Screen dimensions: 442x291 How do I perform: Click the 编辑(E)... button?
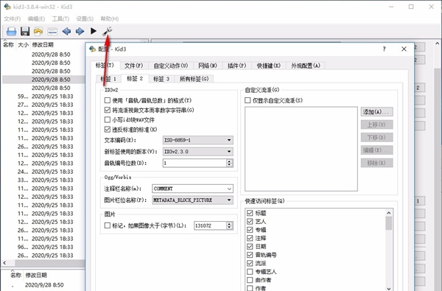coord(377,150)
